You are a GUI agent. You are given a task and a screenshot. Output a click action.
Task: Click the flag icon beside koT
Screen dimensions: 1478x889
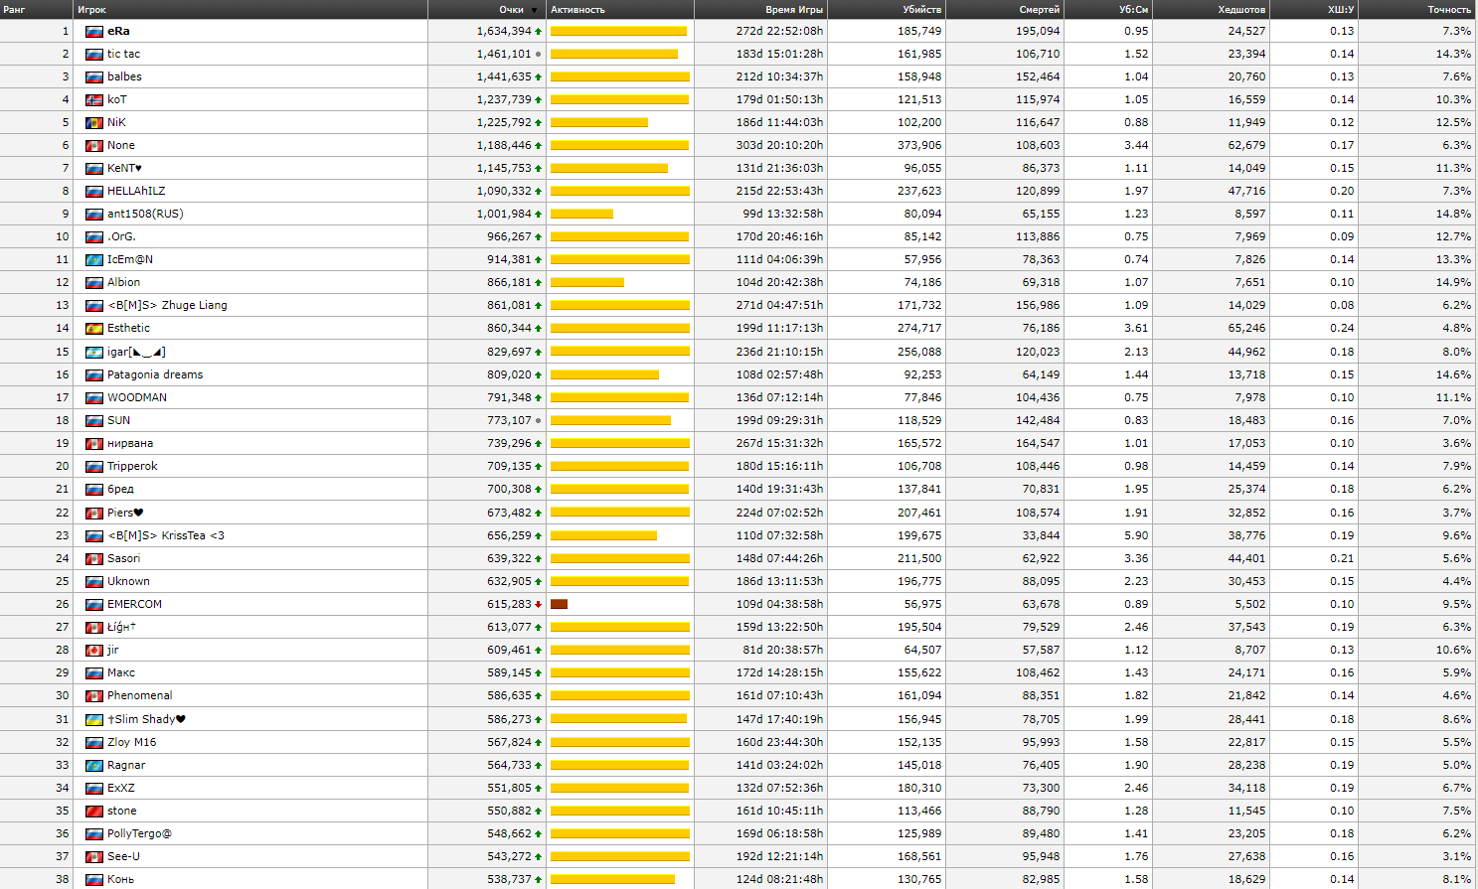tap(94, 100)
